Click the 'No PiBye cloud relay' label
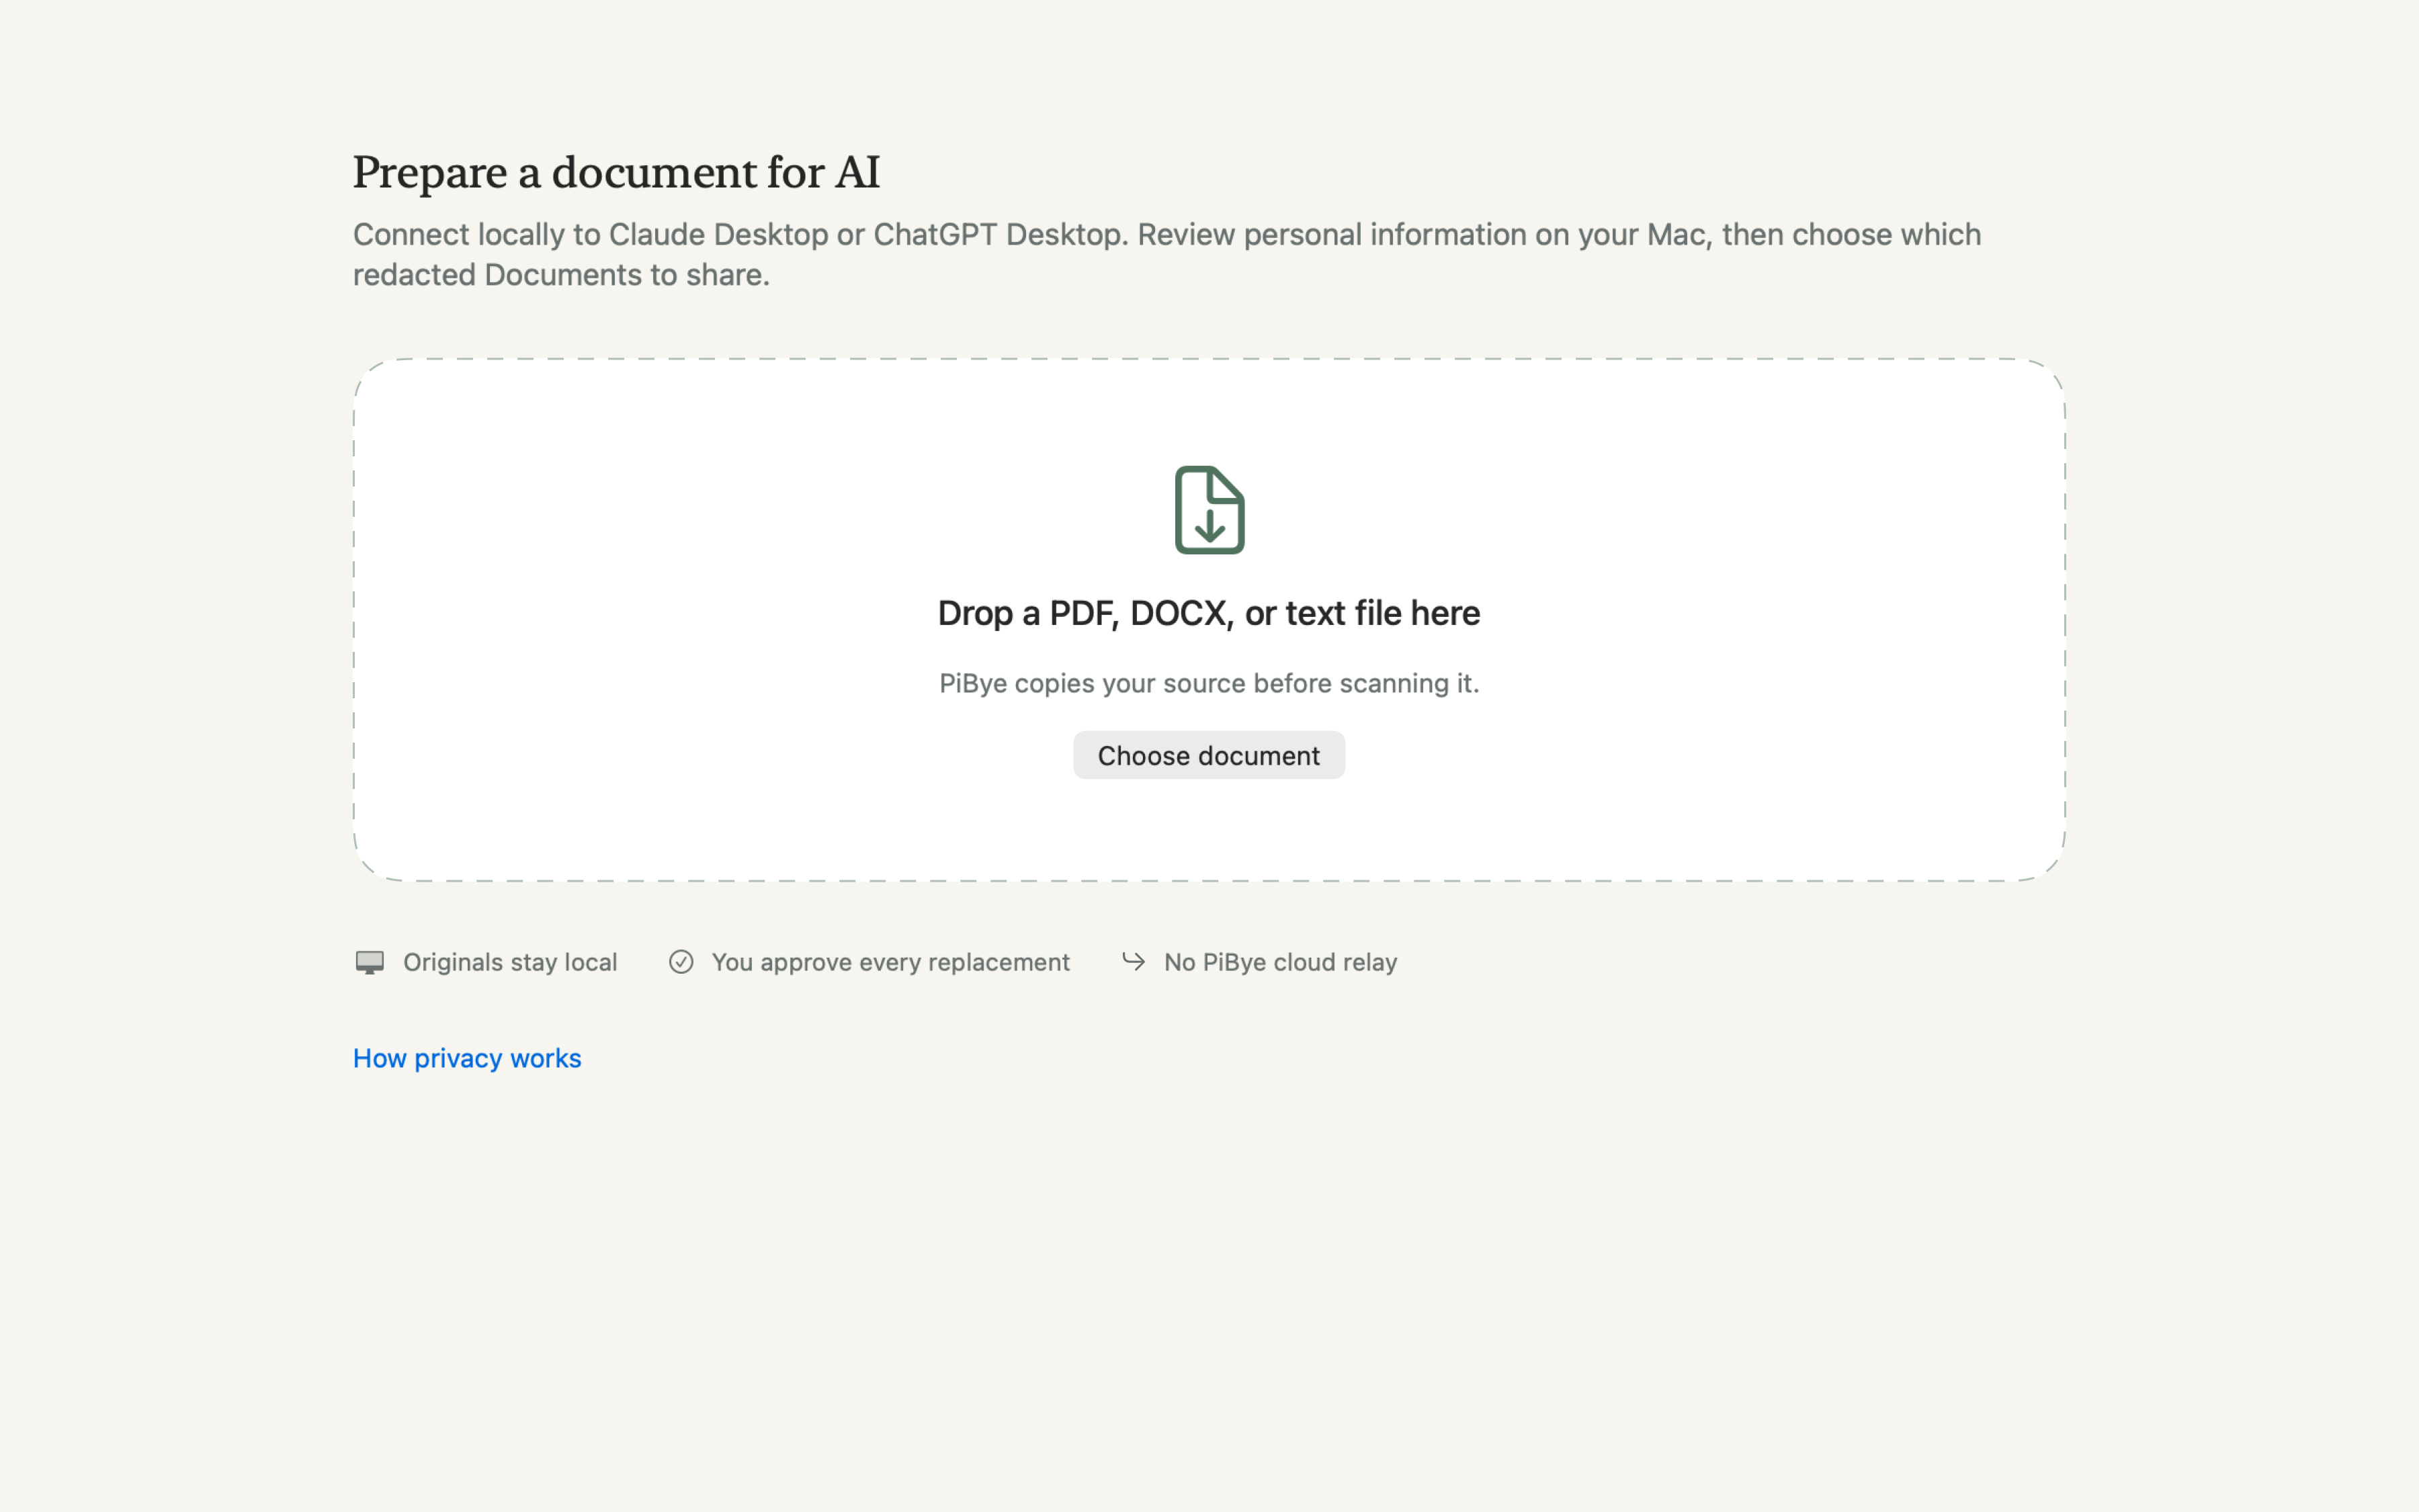Image resolution: width=2419 pixels, height=1512 pixels. tap(1281, 962)
